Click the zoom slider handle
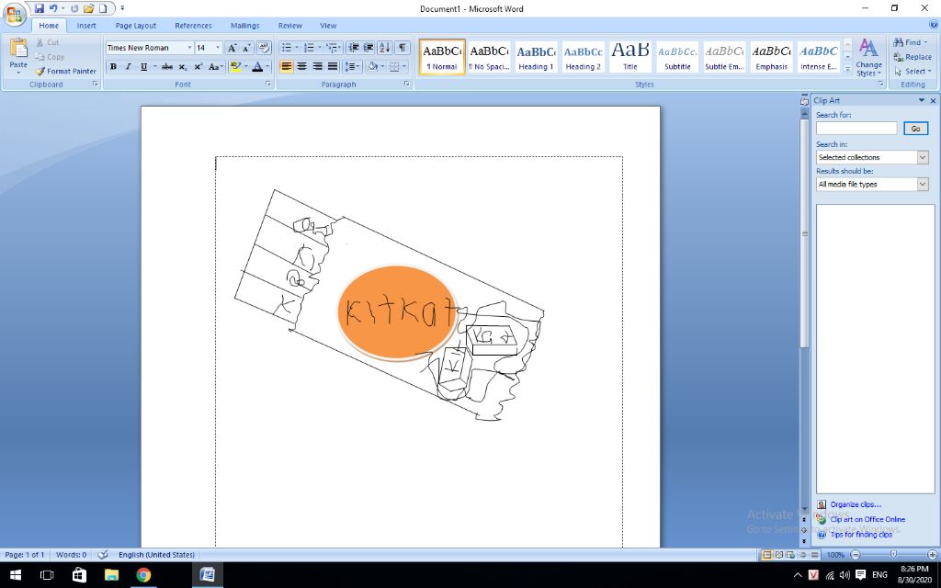941x588 pixels. tap(893, 555)
